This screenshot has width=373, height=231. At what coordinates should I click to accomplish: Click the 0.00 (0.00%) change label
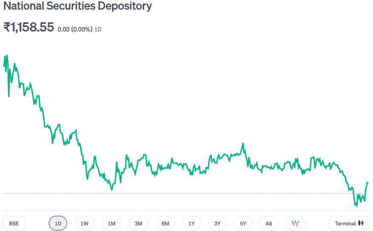tap(75, 29)
